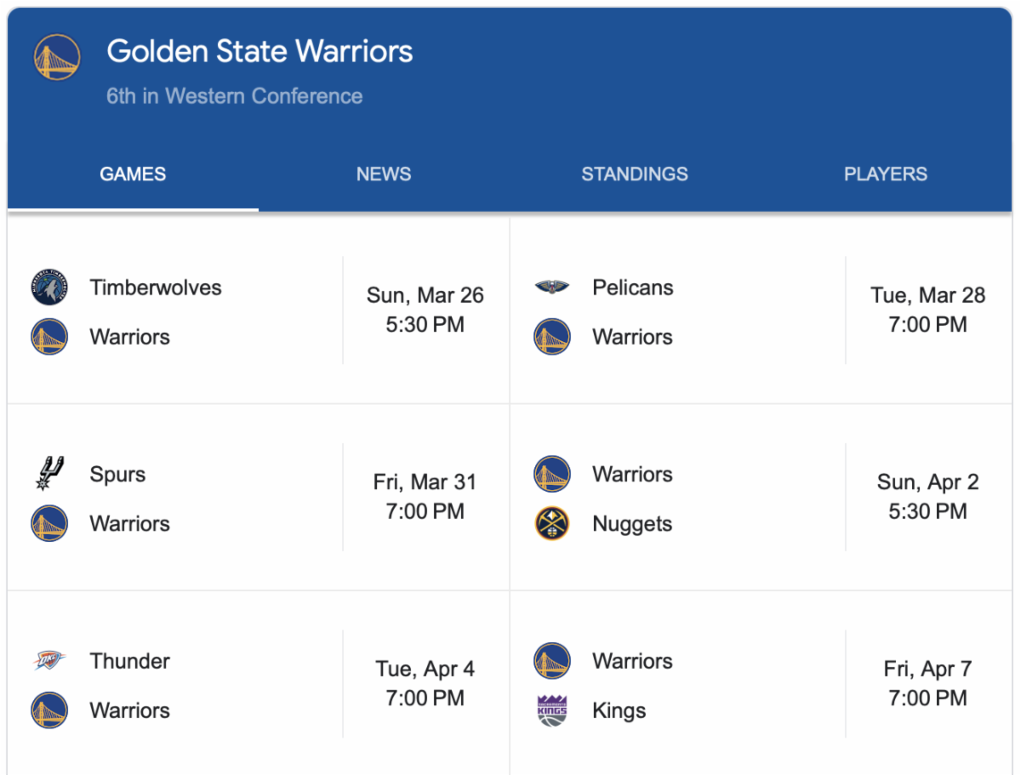Click Warriors logo in the Kings matchup

[552, 661]
